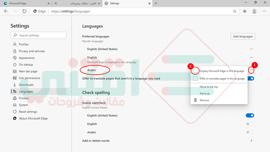Check Display Microsoft Edge in this language
This screenshot has height=152, width=270.
[196, 71]
